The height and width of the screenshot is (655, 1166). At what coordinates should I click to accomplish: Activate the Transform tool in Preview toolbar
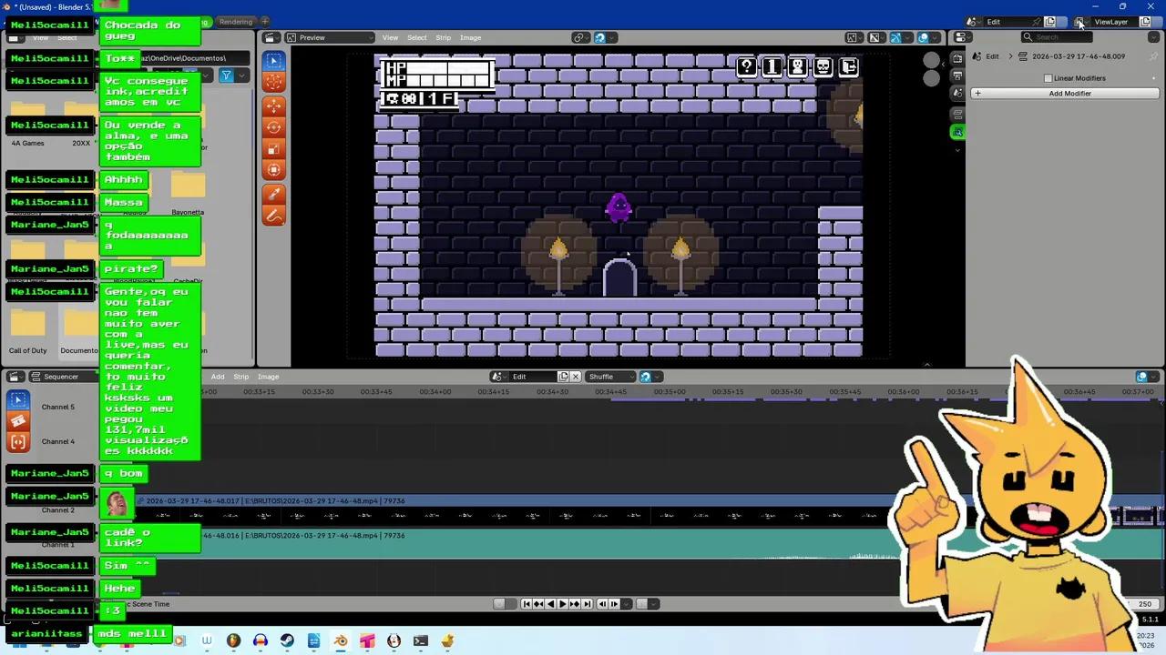[273, 170]
